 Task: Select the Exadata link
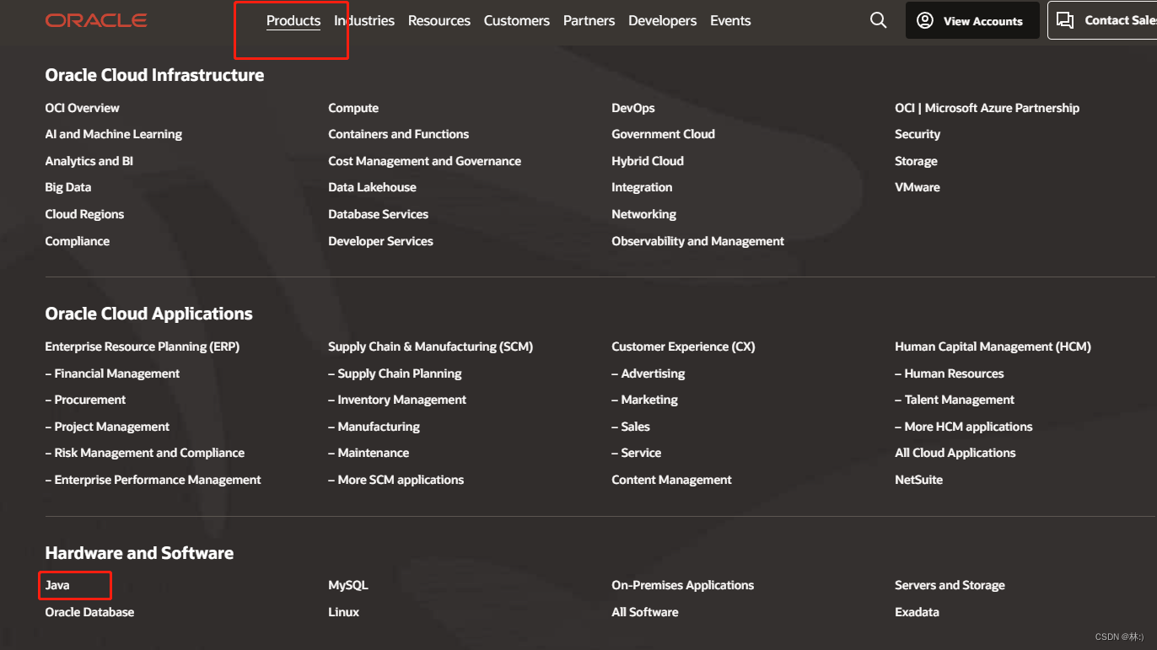coord(917,612)
